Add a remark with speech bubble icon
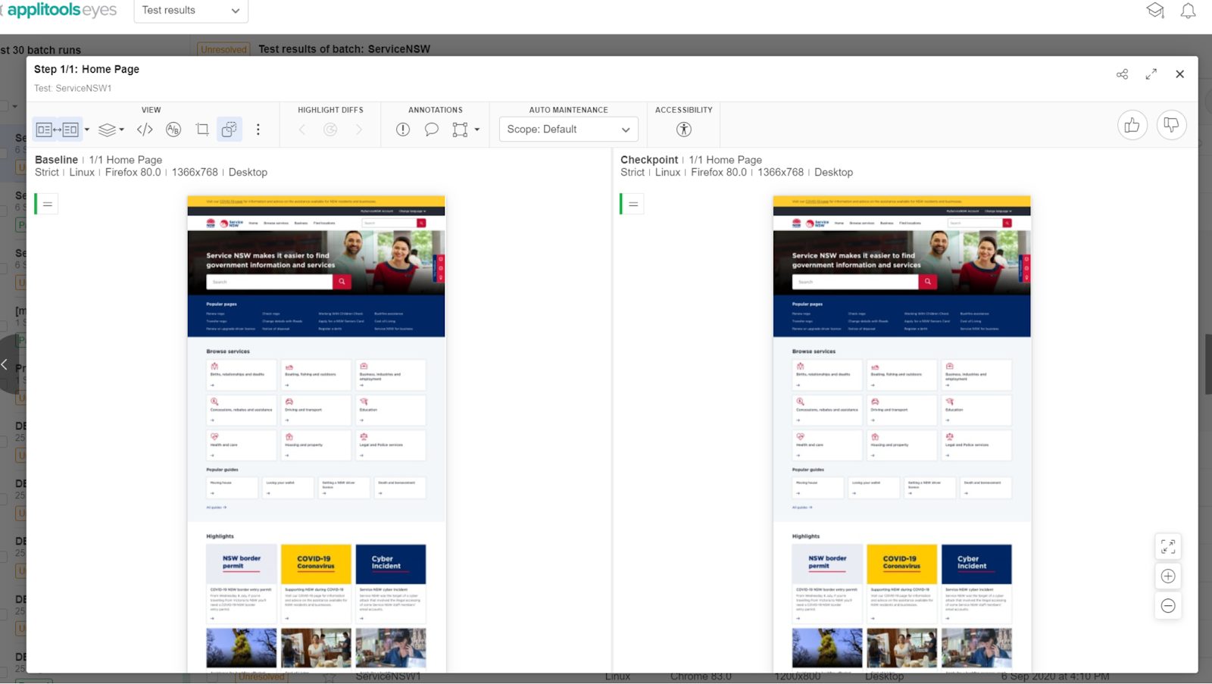This screenshot has width=1212, height=684. 431,130
